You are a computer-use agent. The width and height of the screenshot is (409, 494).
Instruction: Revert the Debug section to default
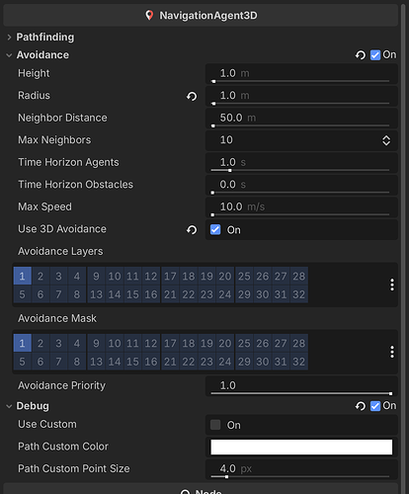click(361, 406)
